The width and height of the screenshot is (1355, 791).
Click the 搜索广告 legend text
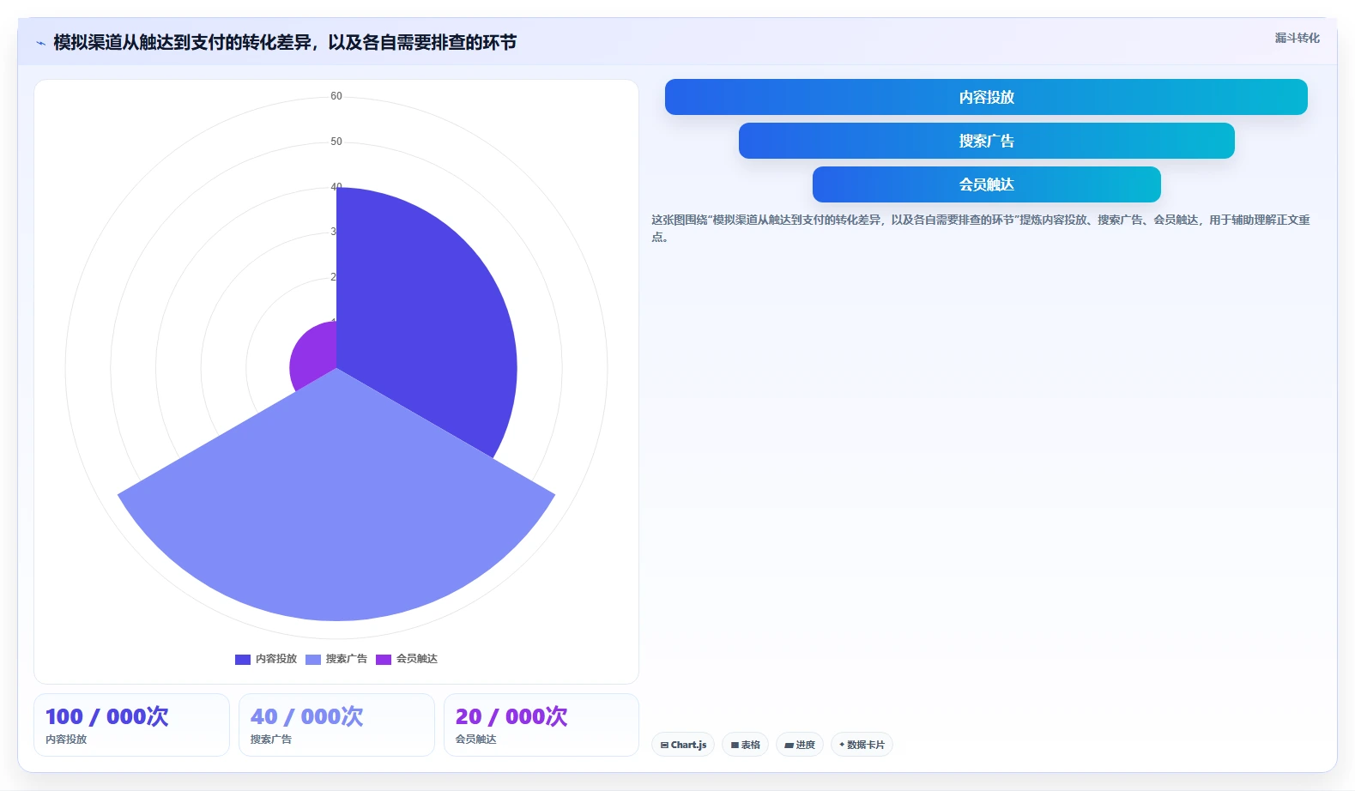click(347, 659)
